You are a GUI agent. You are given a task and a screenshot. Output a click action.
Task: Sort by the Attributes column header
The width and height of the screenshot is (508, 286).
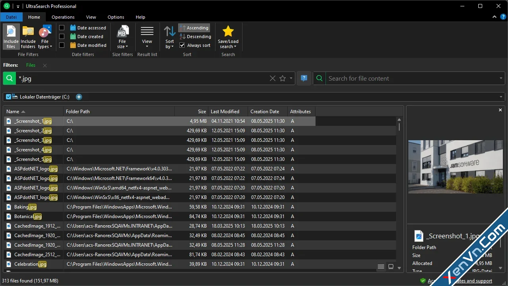click(x=302, y=112)
